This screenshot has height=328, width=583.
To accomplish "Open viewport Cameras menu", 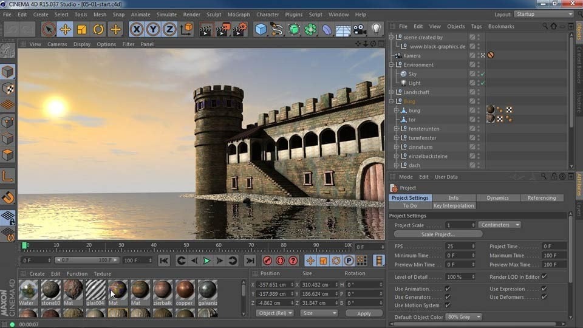I will tap(57, 44).
